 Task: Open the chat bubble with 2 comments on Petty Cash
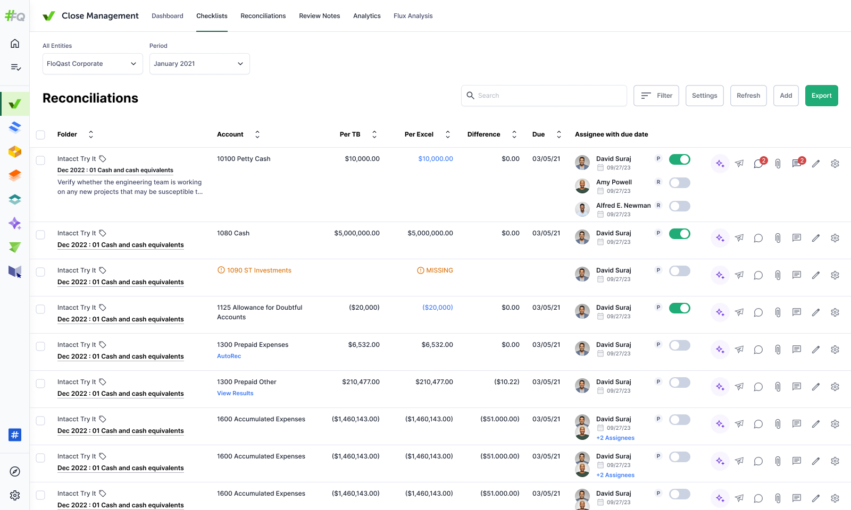758,163
